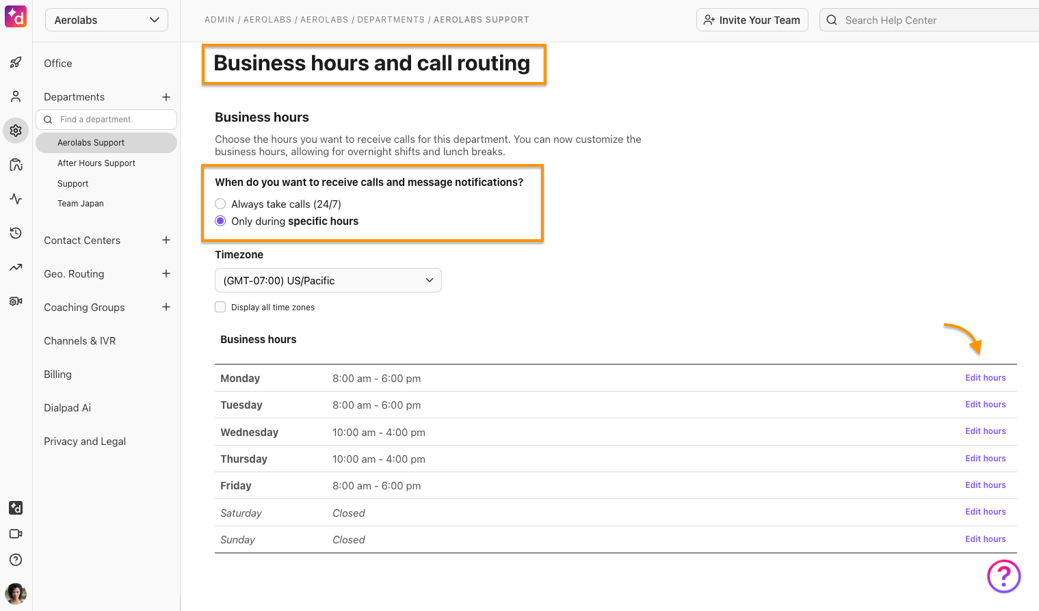Select Aerolabs Support department

click(x=106, y=143)
